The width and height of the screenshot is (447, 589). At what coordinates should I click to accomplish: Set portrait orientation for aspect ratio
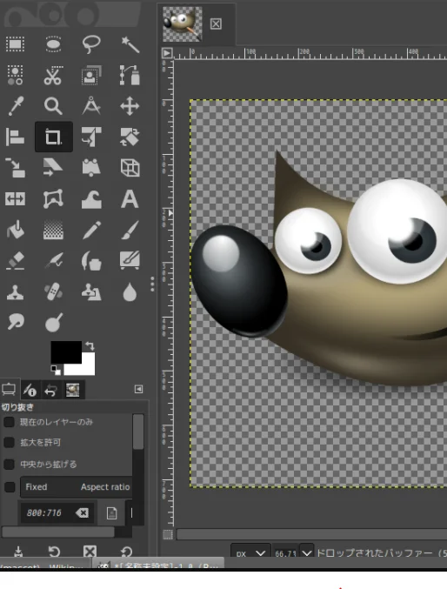[x=112, y=513]
